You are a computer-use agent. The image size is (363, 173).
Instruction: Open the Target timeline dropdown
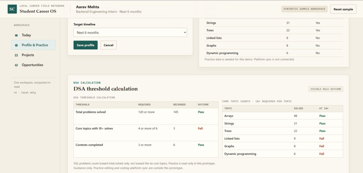(x=130, y=32)
